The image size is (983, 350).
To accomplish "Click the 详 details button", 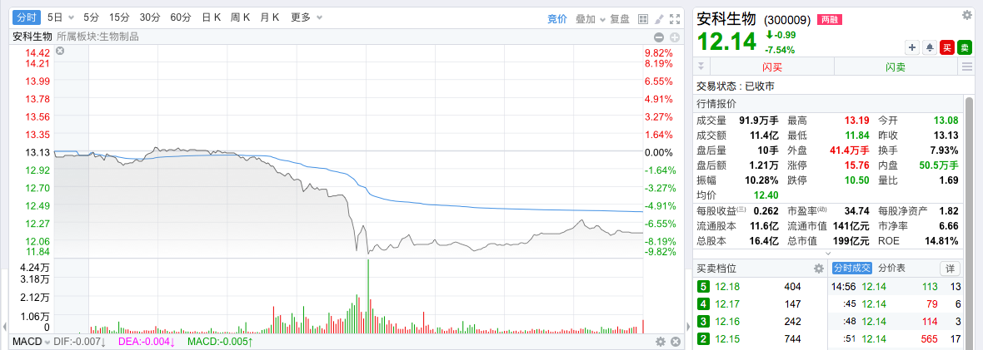I will point(950,269).
